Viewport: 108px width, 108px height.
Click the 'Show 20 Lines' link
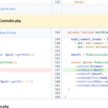(8, 33)
